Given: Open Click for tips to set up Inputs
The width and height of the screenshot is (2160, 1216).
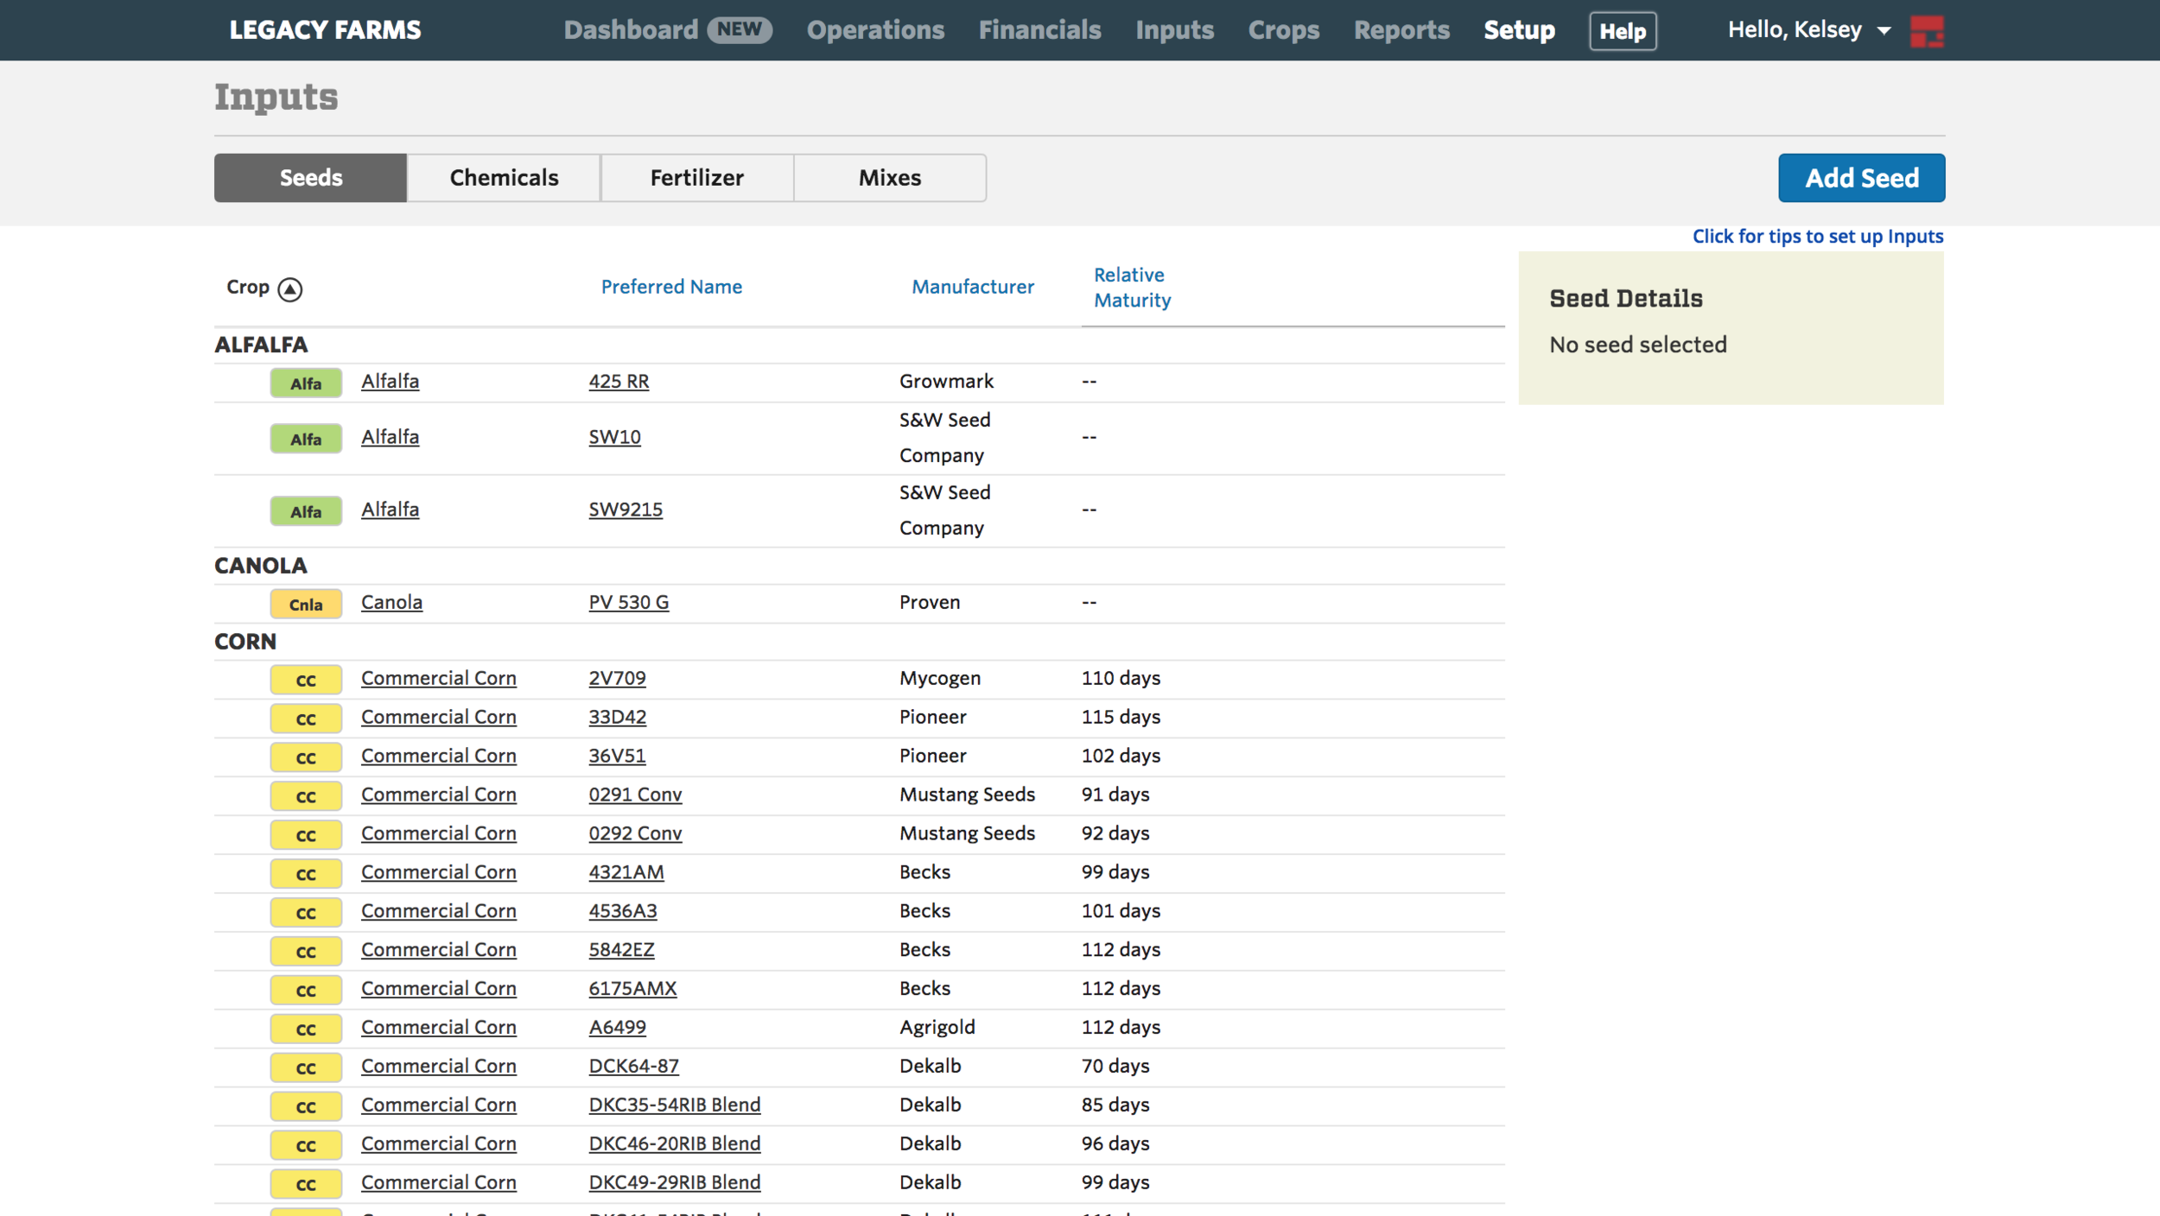Looking at the screenshot, I should click(1817, 237).
